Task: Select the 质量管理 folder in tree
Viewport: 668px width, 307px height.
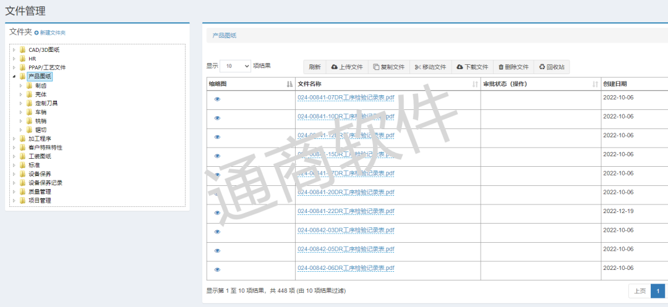Action: pyautogui.click(x=40, y=192)
